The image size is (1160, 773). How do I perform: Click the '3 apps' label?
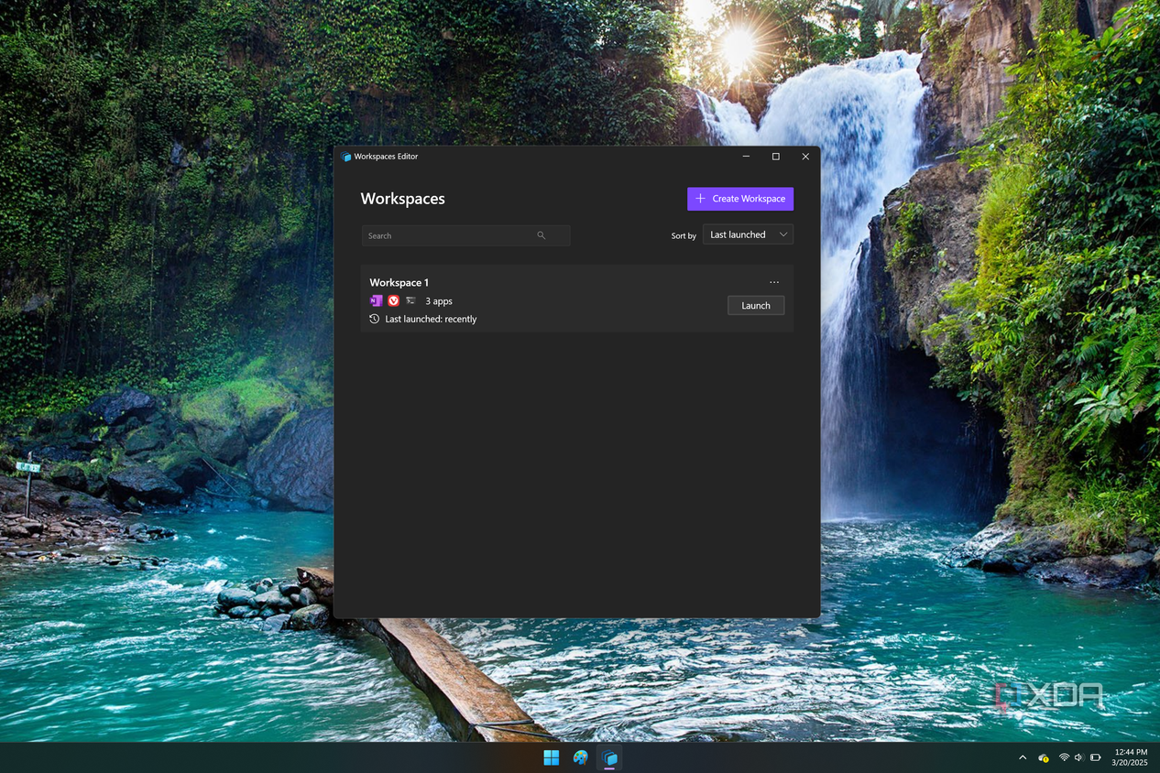pos(439,300)
